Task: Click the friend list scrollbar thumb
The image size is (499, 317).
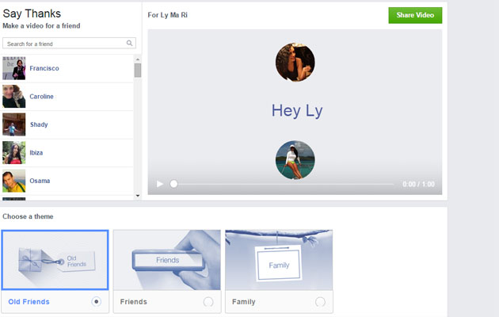Action: pos(138,71)
